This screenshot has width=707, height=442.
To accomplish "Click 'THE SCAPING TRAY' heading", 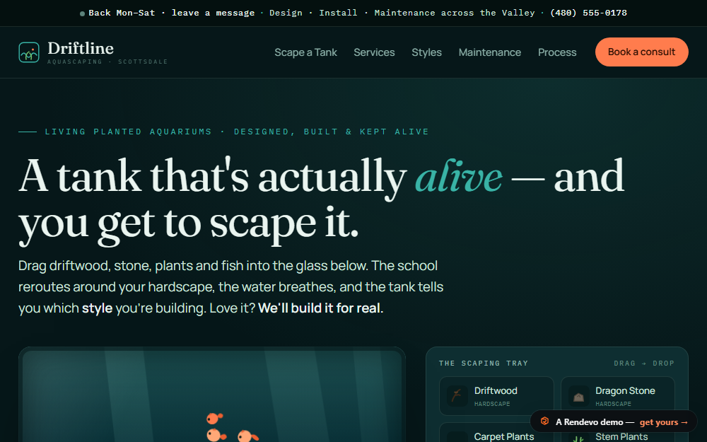I will (x=484, y=364).
